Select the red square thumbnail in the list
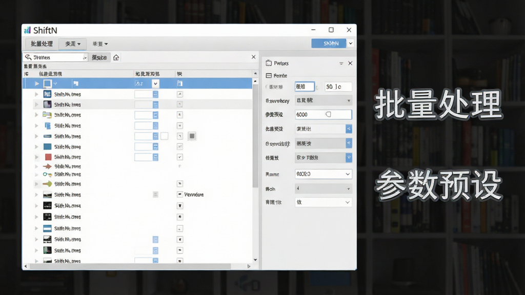 click(48, 157)
